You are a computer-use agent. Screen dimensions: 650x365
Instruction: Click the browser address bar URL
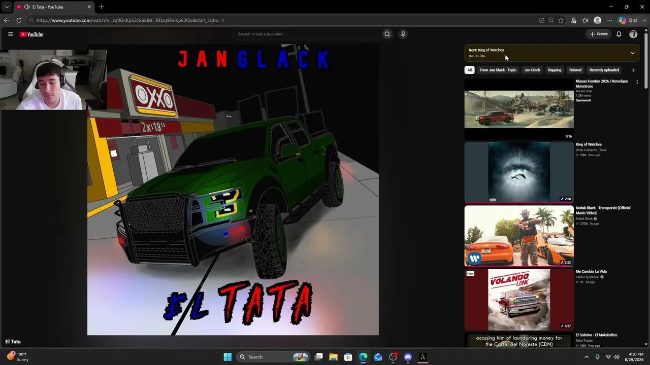coord(130,20)
